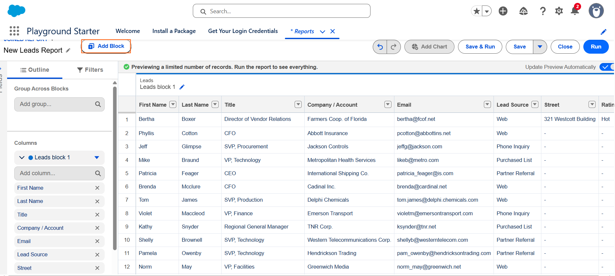Select cell pam_owenby@hendricksontrading.com
615x276 pixels.
coord(444,253)
